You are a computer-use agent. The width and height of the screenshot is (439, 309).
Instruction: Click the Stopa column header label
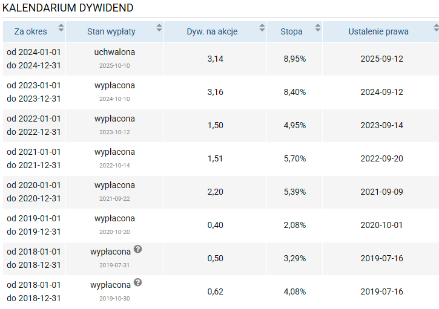tap(291, 32)
